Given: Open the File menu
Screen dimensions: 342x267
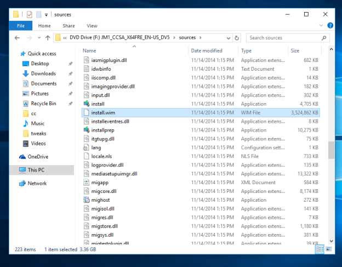Looking at the screenshot, I should click(21, 26).
